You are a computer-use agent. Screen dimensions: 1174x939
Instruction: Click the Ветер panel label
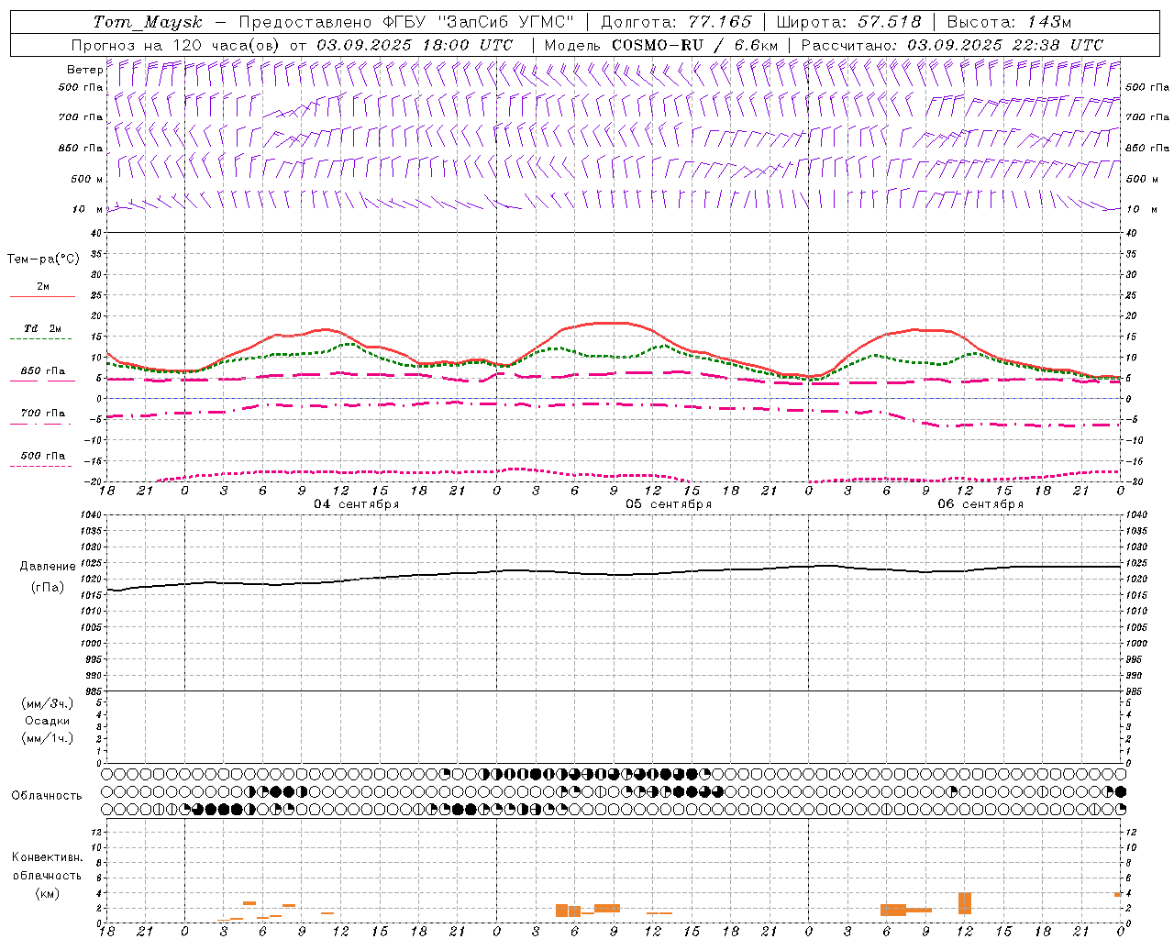tap(84, 70)
